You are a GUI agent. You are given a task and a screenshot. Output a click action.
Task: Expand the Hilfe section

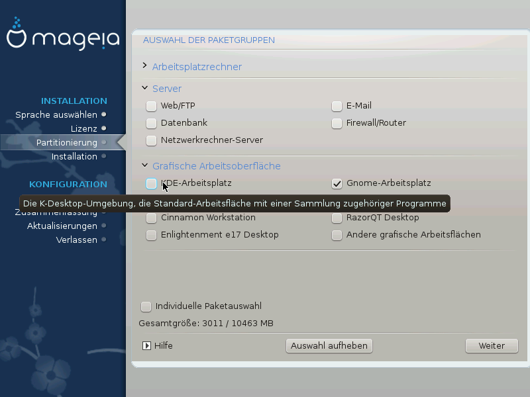(x=146, y=345)
